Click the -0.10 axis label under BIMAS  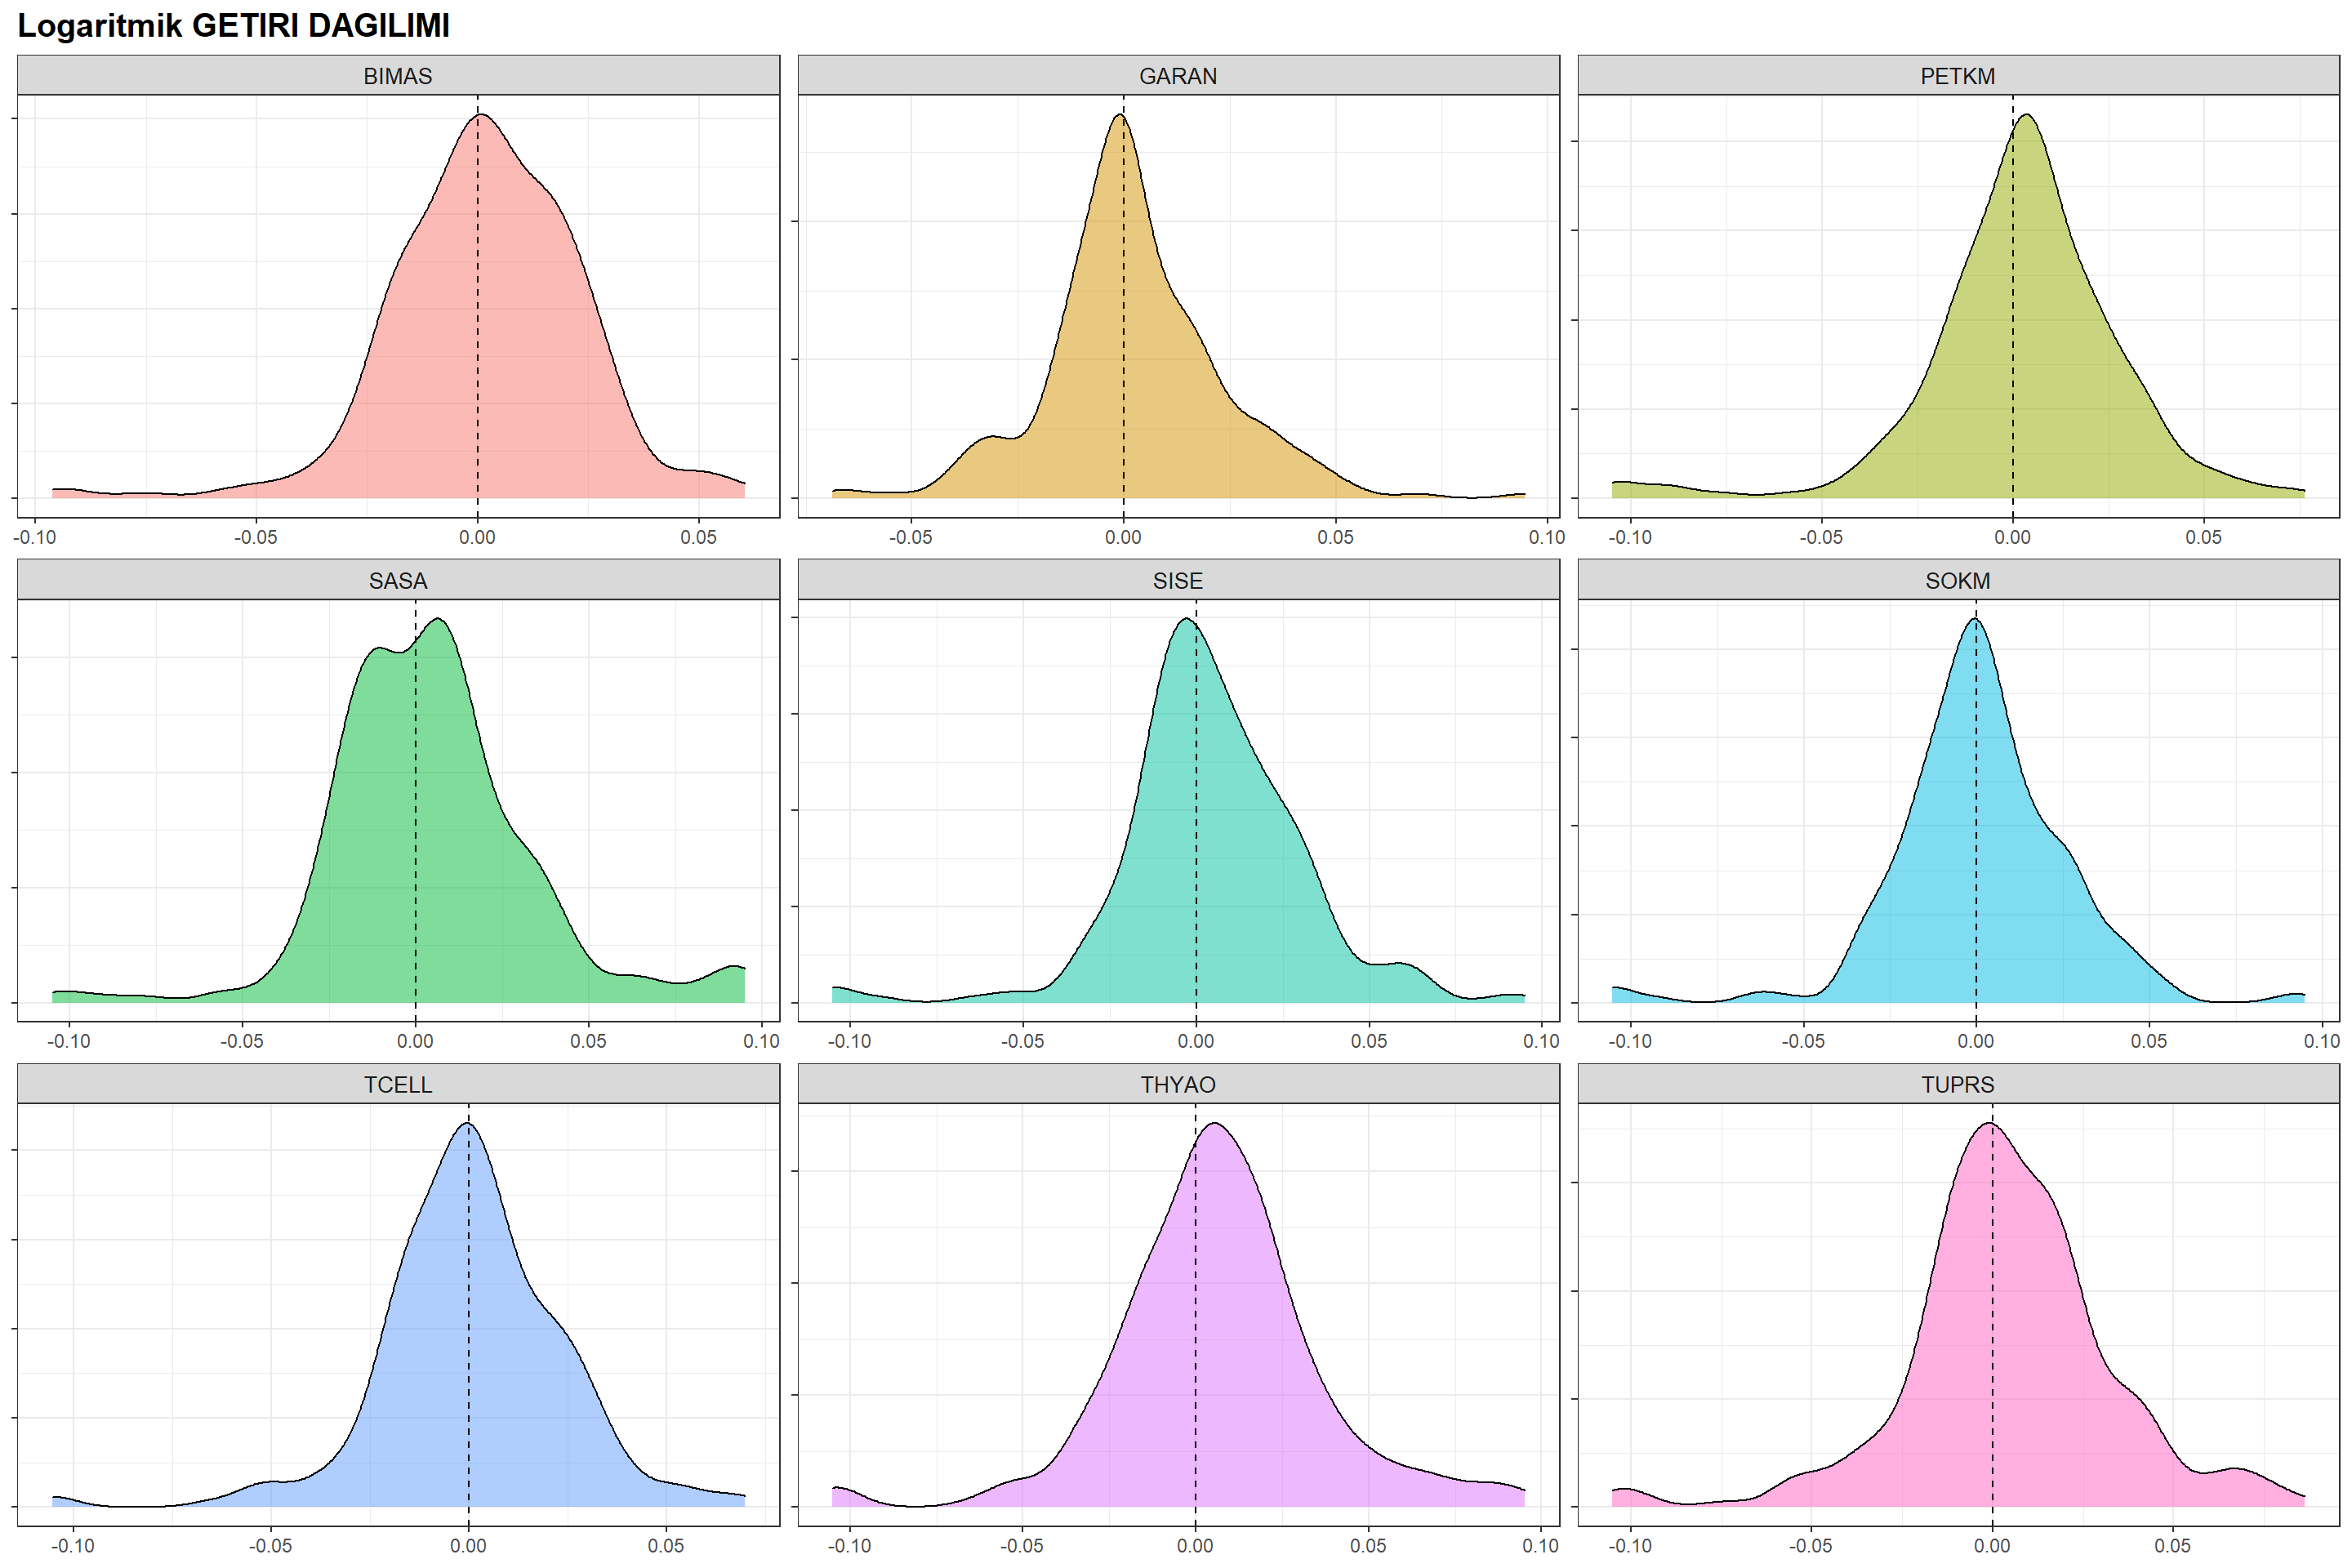[x=35, y=537]
